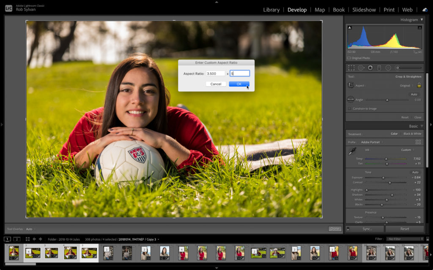Image resolution: width=433 pixels, height=270 pixels.
Task: Pick the White Balance eyedropper tool
Action: [352, 151]
